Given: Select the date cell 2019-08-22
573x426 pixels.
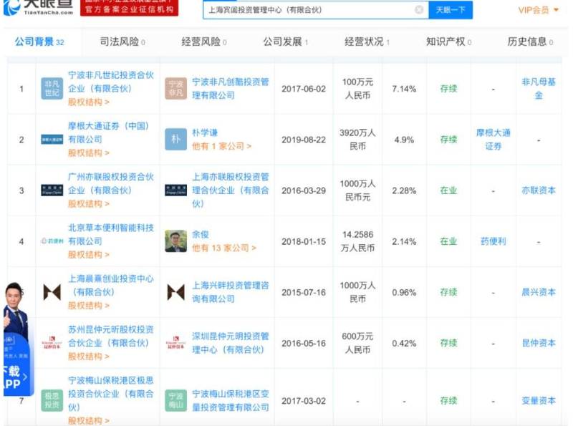Looking at the screenshot, I should (304, 140).
